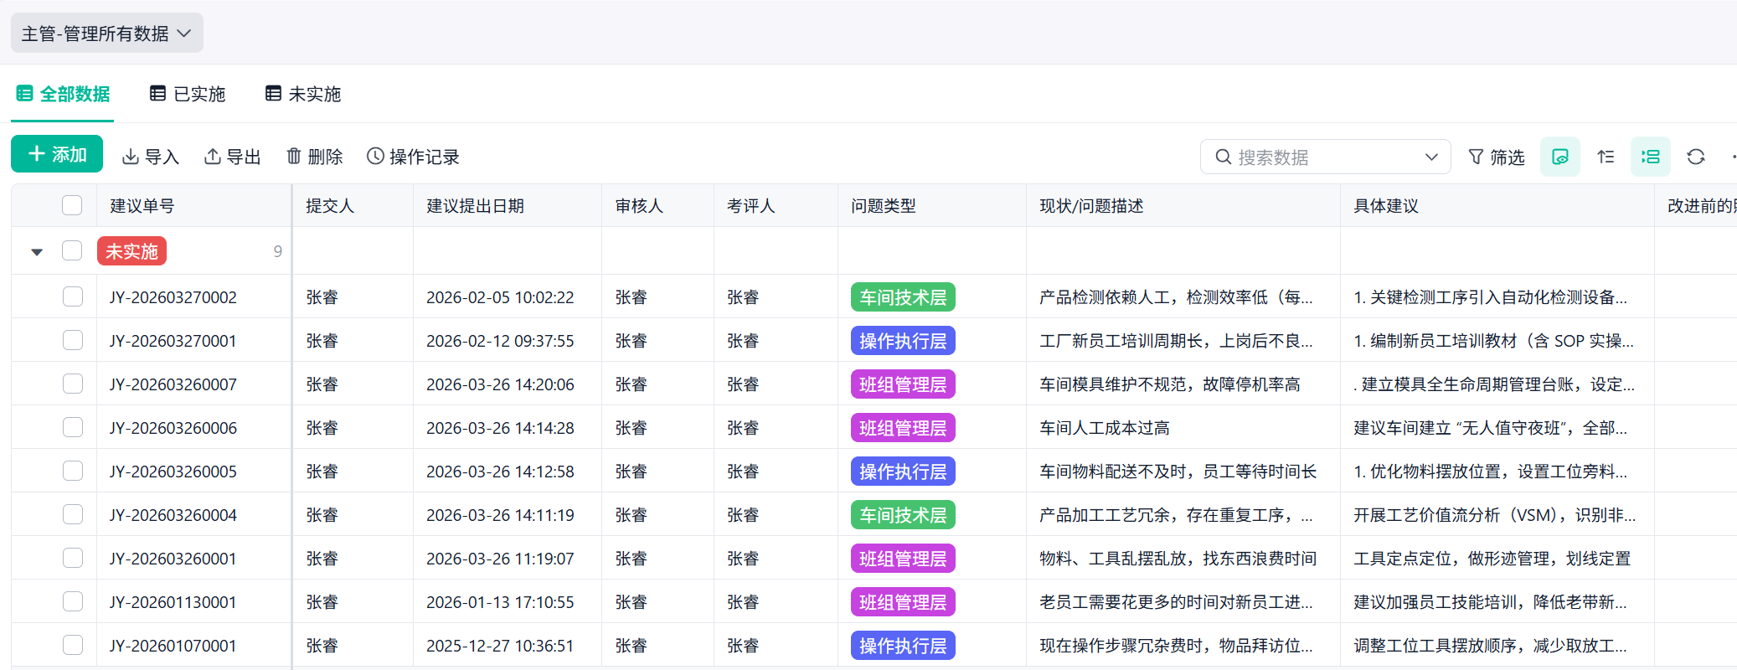Click 班组管理层 tag in row JY-202603260007
1737x670 pixels.
[903, 384]
